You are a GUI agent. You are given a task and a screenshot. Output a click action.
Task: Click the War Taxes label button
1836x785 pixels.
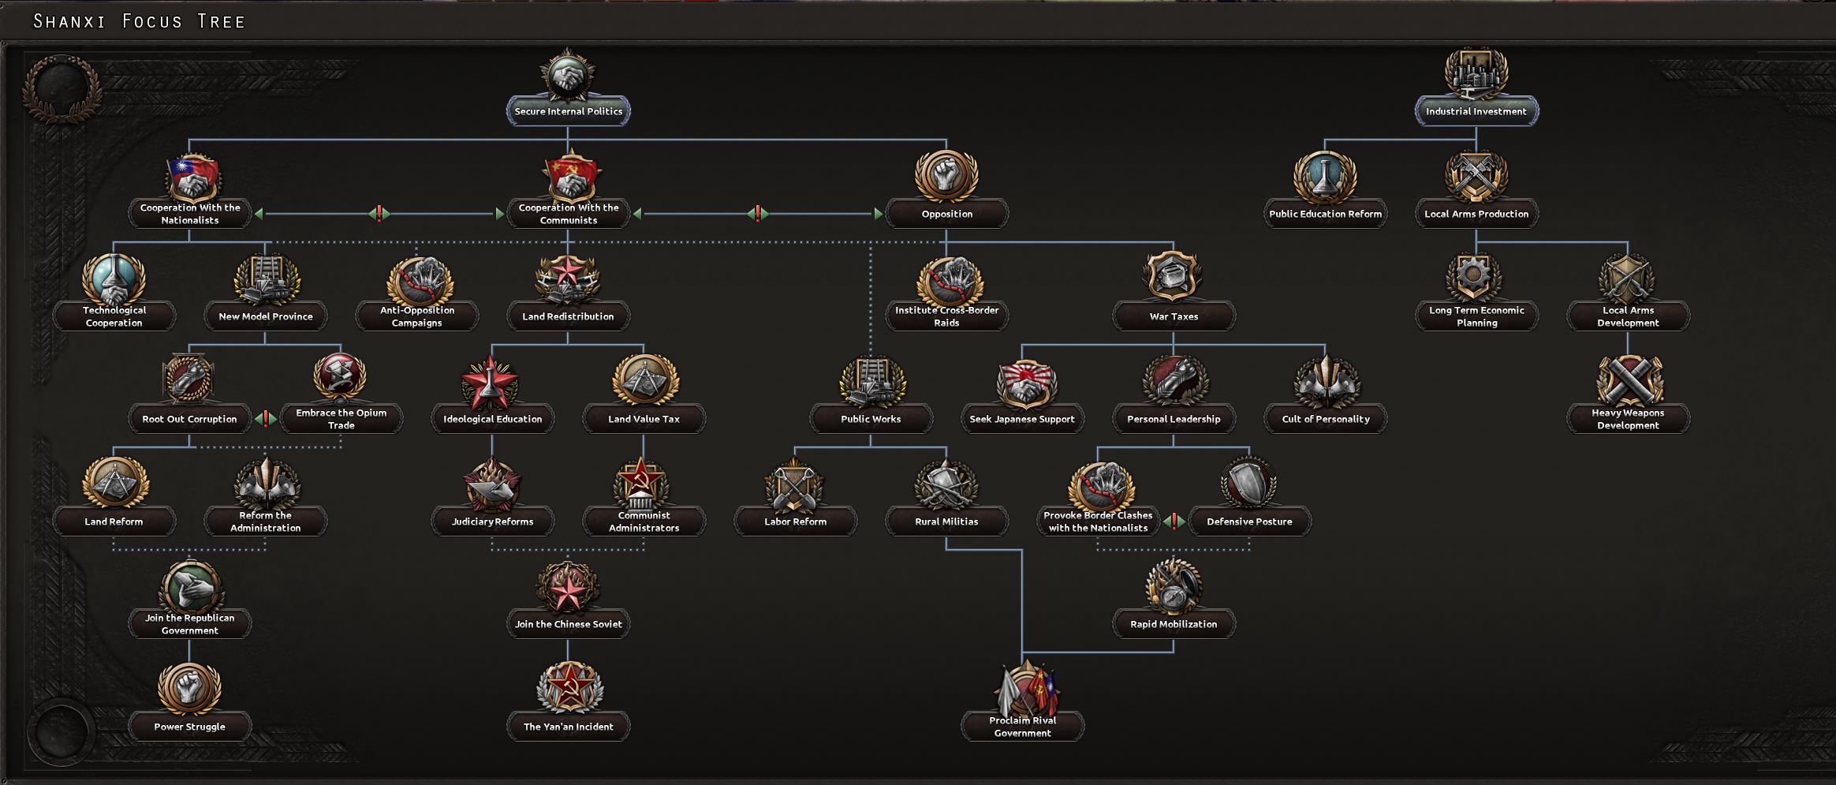pyautogui.click(x=1174, y=316)
